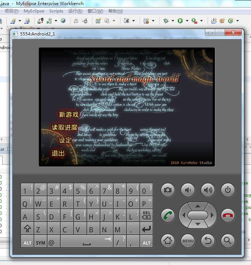Click the right ALT key

146,241
